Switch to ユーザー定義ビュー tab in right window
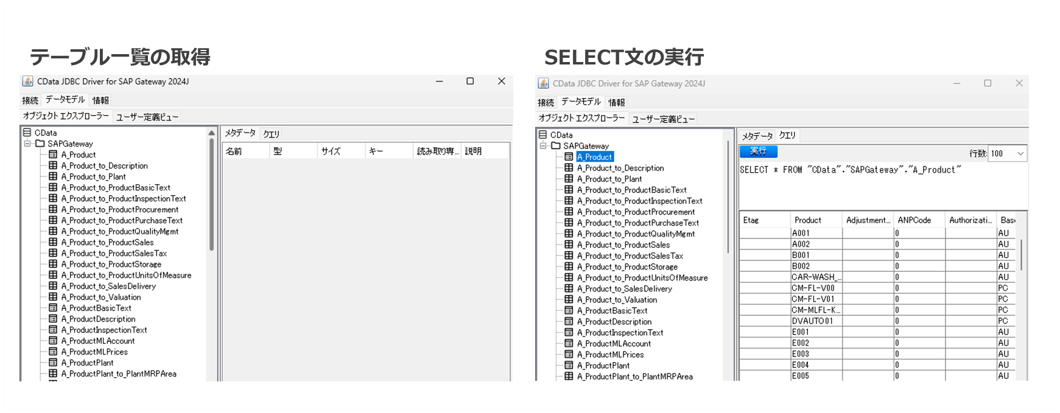1060x413 pixels. (x=663, y=119)
